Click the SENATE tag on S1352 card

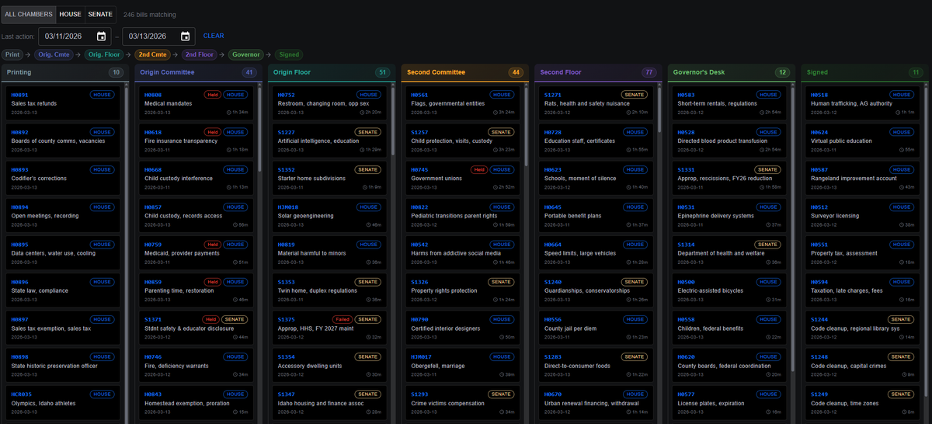[x=368, y=169]
